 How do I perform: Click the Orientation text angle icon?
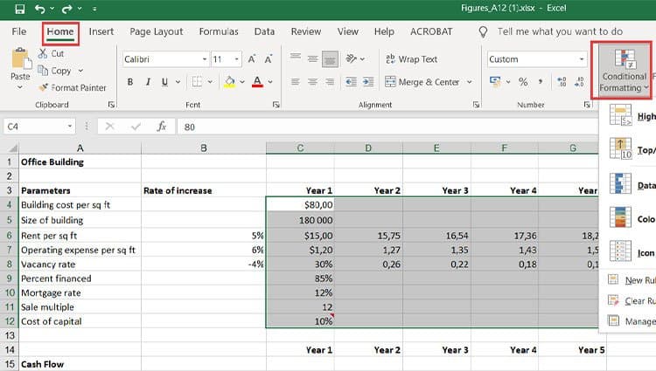pyautogui.click(x=352, y=58)
